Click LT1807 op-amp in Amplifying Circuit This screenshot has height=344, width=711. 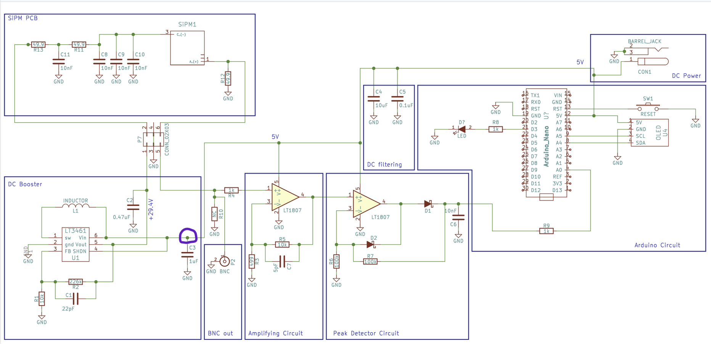(x=285, y=197)
